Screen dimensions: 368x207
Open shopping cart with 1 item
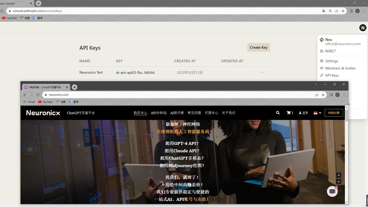point(290,113)
